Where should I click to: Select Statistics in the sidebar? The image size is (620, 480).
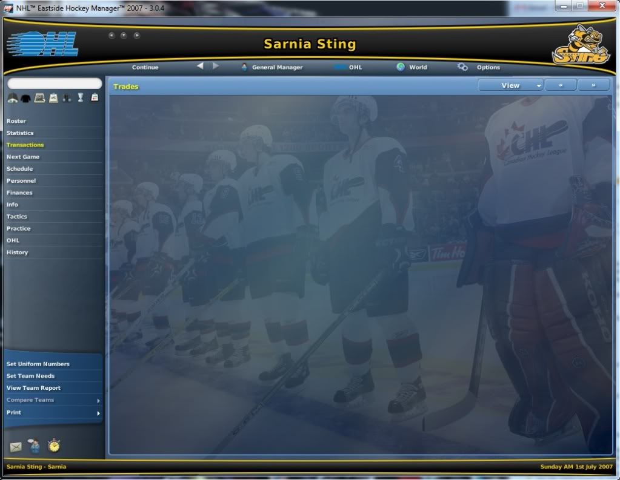(x=20, y=133)
